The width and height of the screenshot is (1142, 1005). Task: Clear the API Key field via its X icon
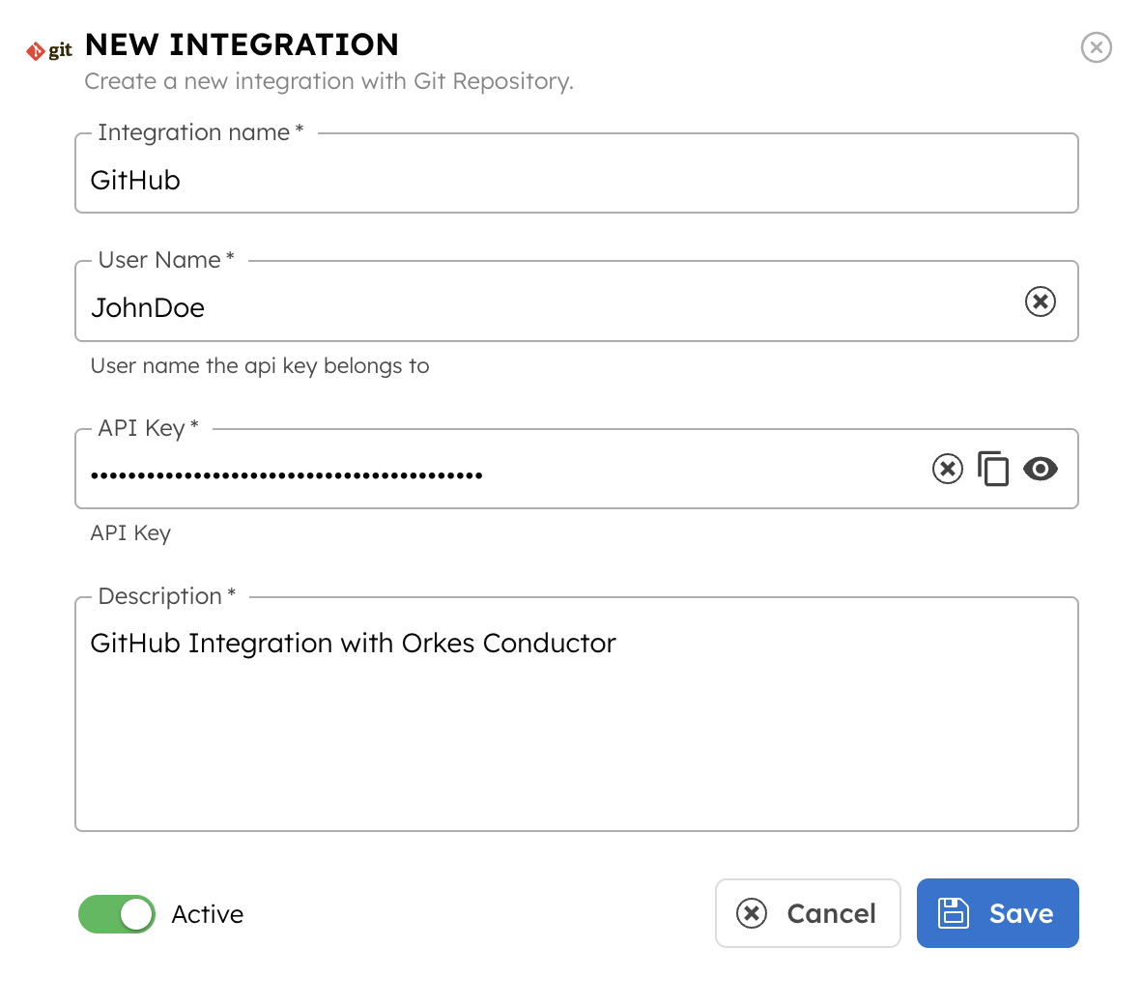click(948, 469)
